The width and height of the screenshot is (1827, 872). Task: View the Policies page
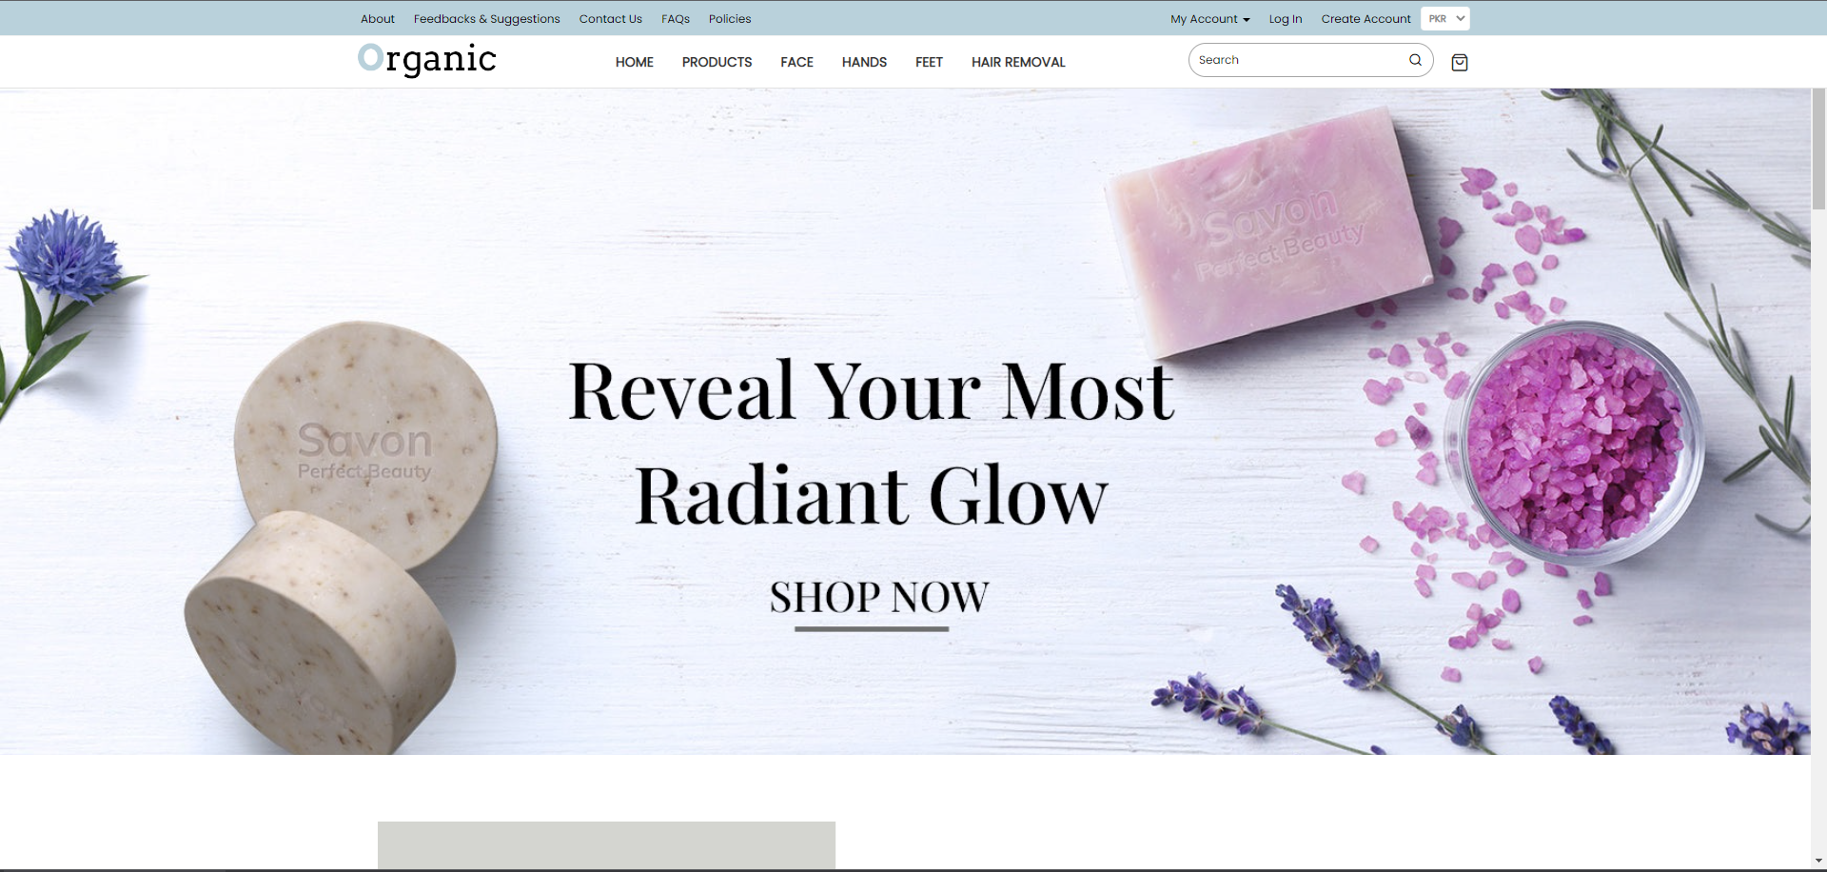(730, 19)
